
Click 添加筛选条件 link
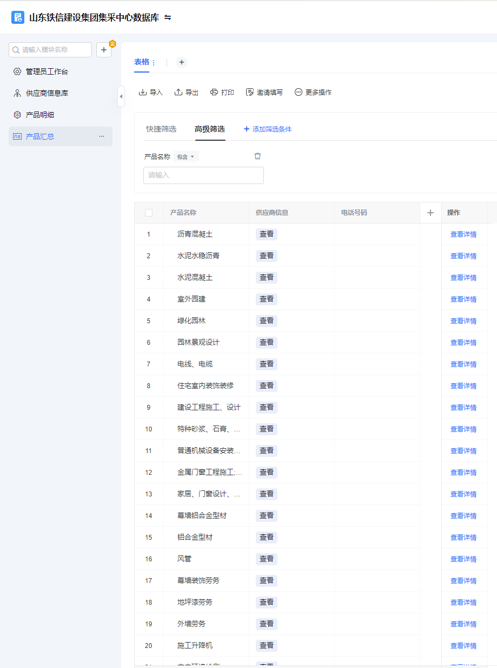tap(268, 129)
